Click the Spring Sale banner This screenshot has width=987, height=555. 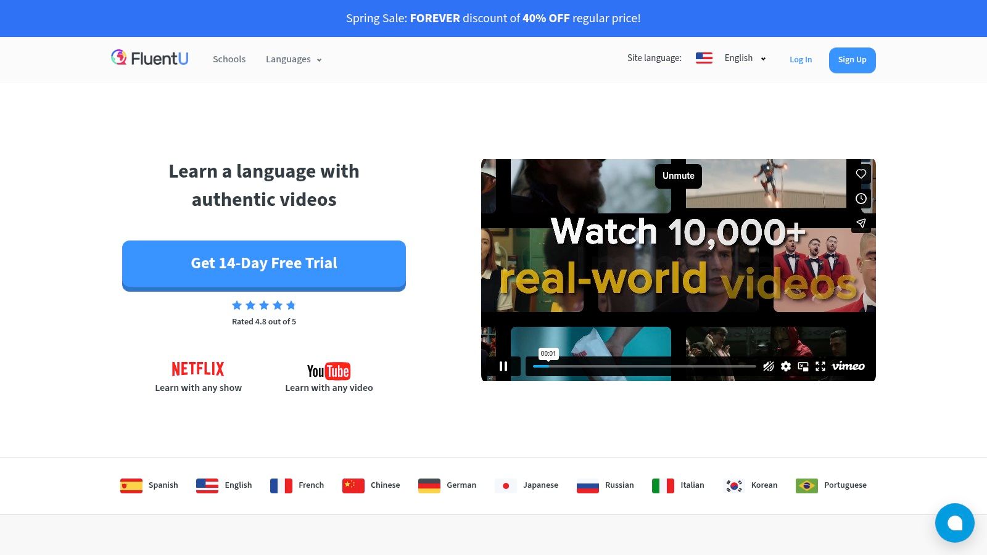pos(493,18)
